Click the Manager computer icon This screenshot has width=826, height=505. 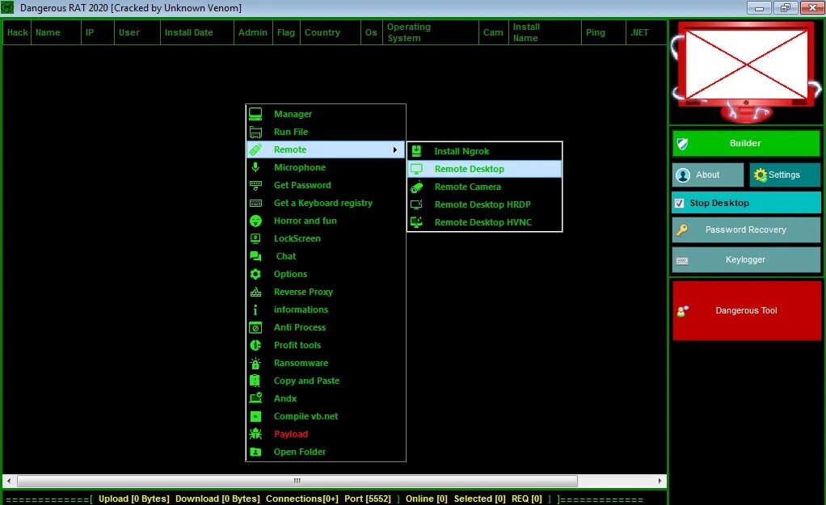[x=255, y=114]
